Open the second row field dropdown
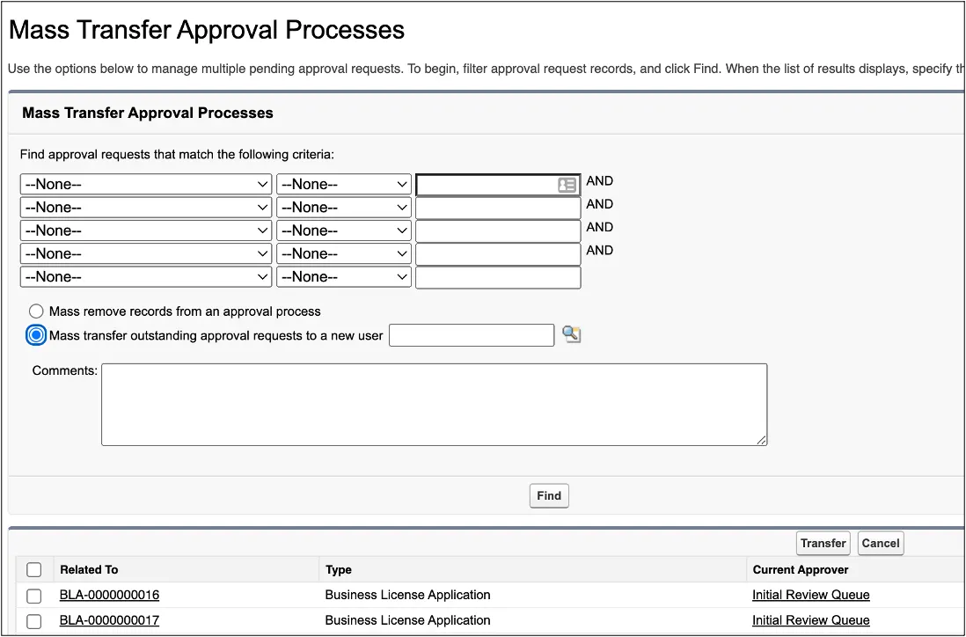Viewport: 966px width, 637px height. (x=145, y=207)
